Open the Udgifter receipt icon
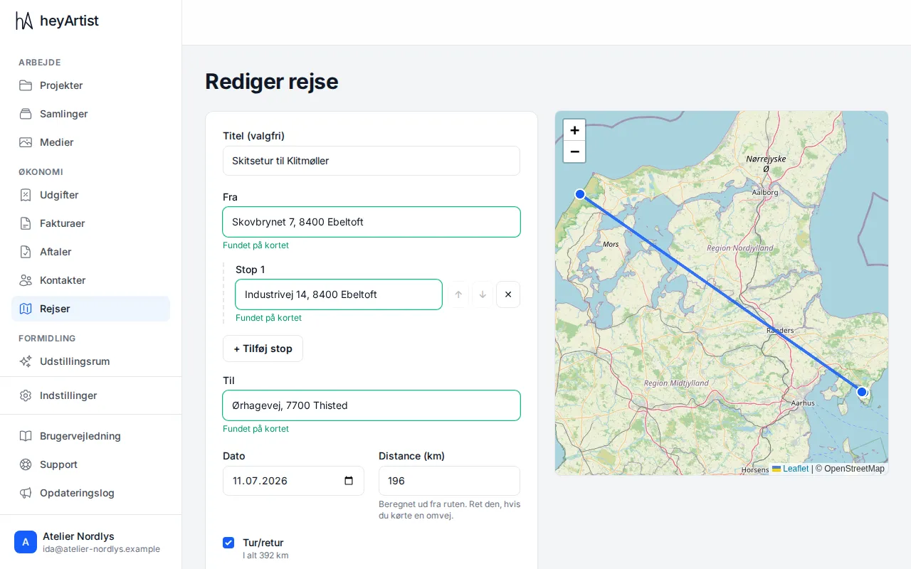 point(26,195)
